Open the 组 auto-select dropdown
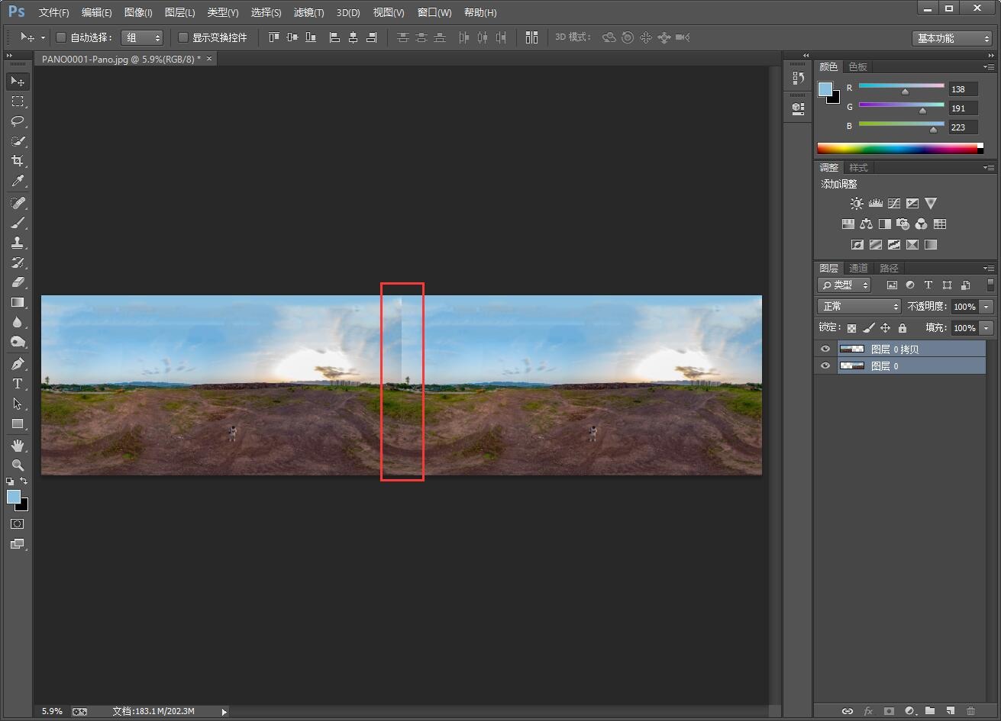 (x=142, y=37)
